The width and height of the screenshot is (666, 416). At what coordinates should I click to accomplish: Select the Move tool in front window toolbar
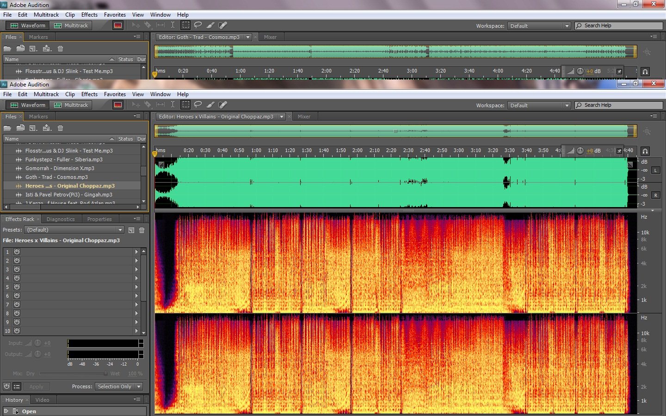[x=136, y=105]
